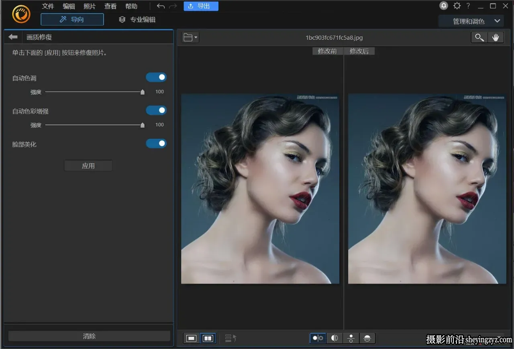The width and height of the screenshot is (514, 349).
Task: Open the 文件 menu
Action: click(48, 6)
